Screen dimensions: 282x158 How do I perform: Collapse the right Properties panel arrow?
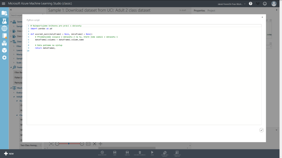(277, 10)
